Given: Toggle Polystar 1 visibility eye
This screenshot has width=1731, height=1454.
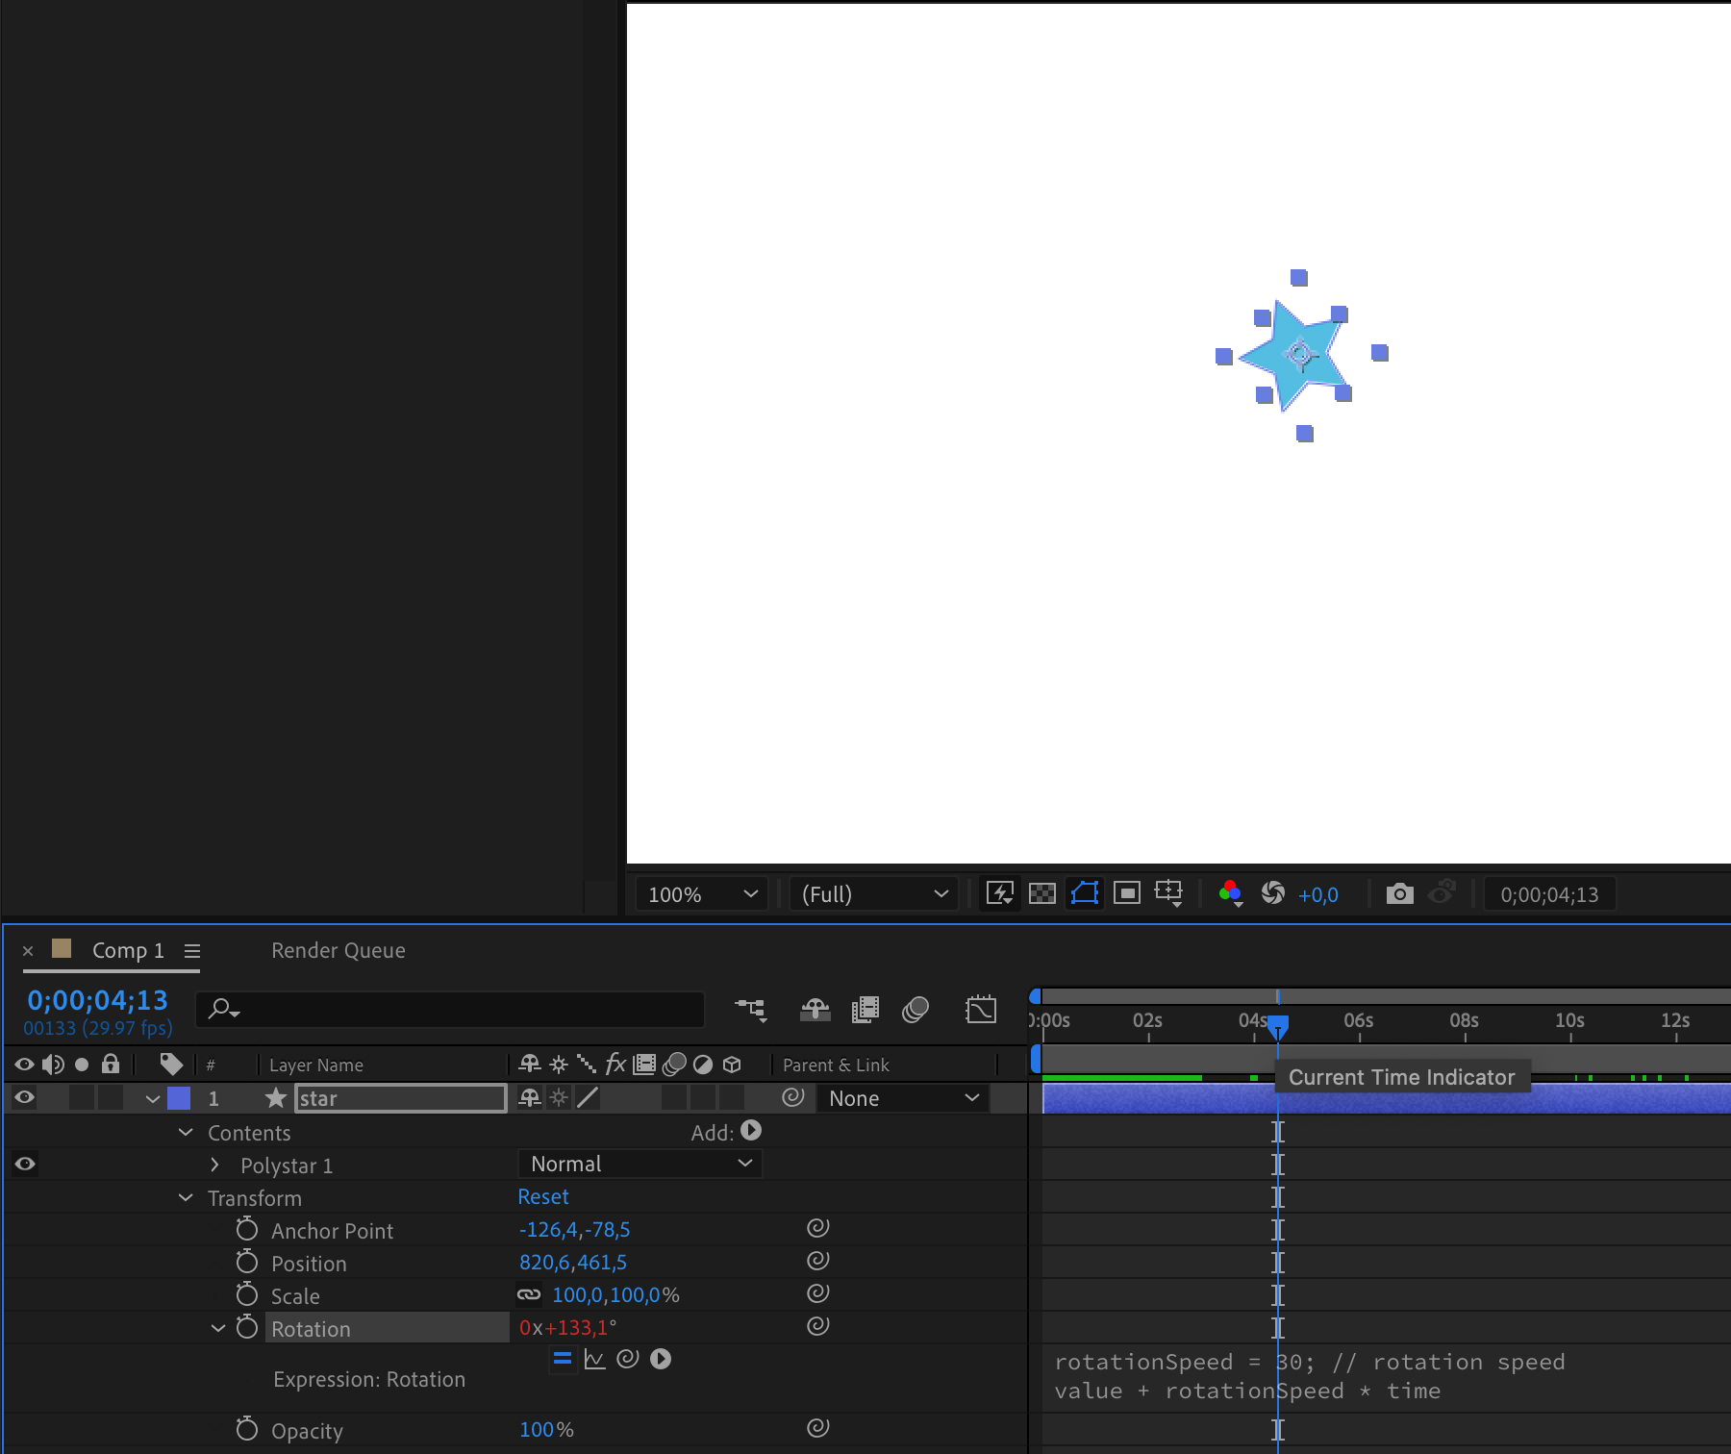Looking at the screenshot, I should [x=25, y=1165].
